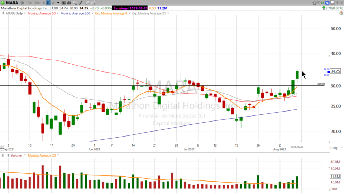Click the bar chart type icon
This screenshot has height=193, width=344.
click(x=69, y=3)
